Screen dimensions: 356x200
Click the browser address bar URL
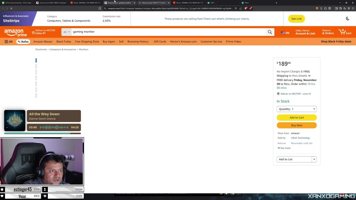pyautogui.click(x=170, y=8)
